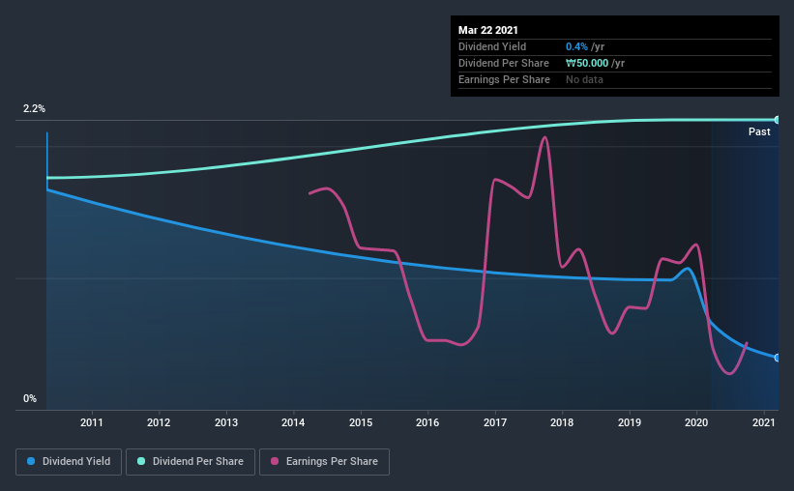Image resolution: width=794 pixels, height=491 pixels.
Task: Toggle the Dividend Yield legend button
Action: pos(69,462)
